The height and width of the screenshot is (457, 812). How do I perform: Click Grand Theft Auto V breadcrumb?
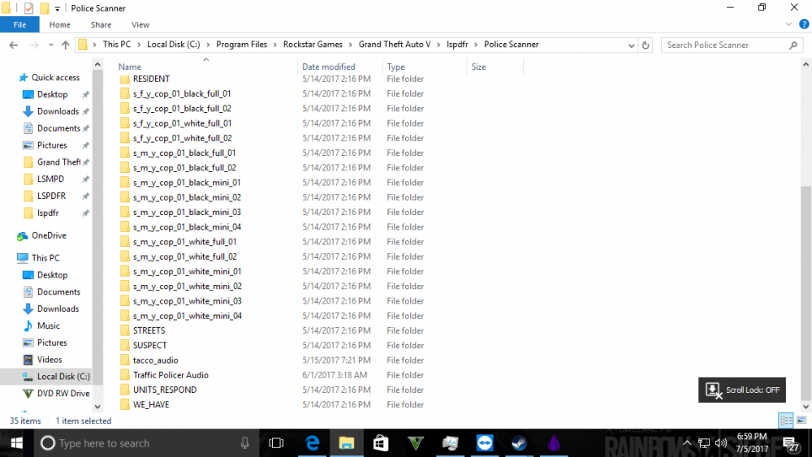(x=395, y=45)
